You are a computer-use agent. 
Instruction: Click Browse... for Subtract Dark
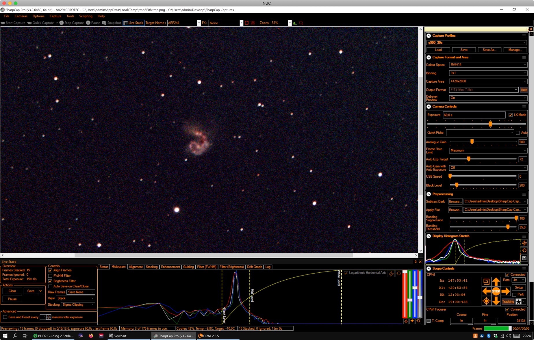(x=455, y=202)
